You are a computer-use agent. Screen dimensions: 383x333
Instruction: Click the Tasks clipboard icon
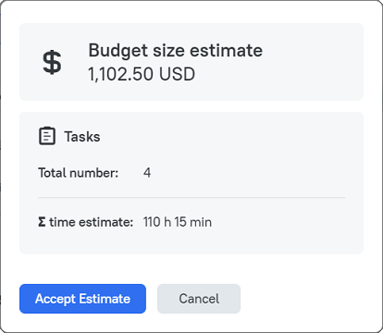[x=47, y=136]
